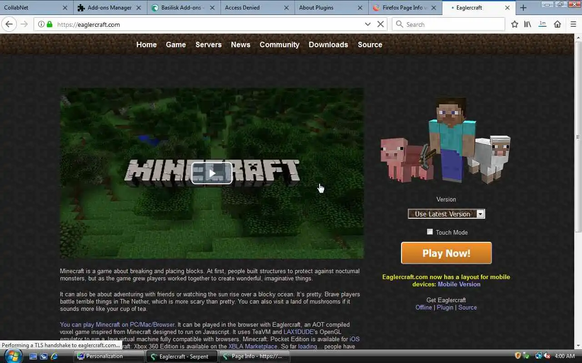
Task: Open the News navigation link
Action: (241, 44)
